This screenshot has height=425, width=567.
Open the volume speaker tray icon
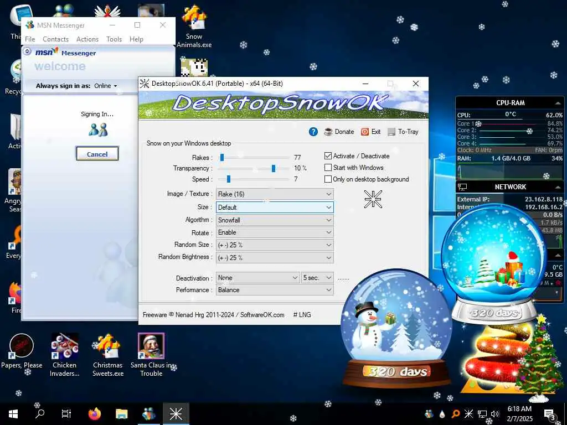495,414
